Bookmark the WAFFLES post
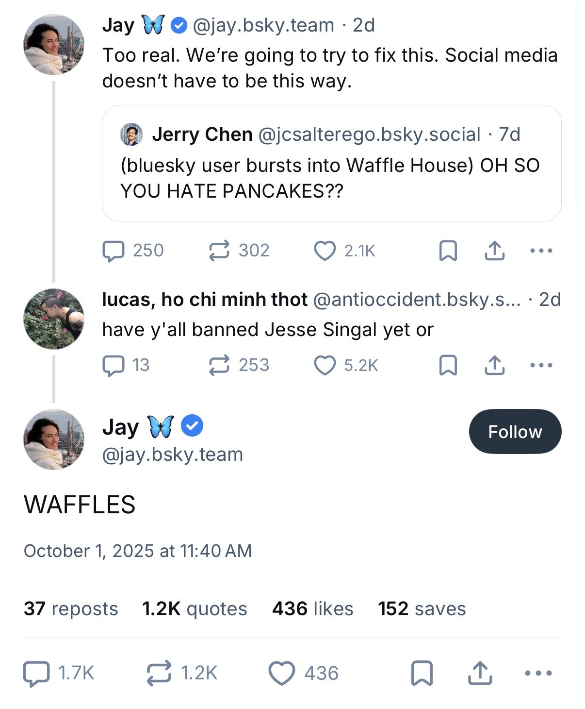The height and width of the screenshot is (709, 585). point(422,674)
